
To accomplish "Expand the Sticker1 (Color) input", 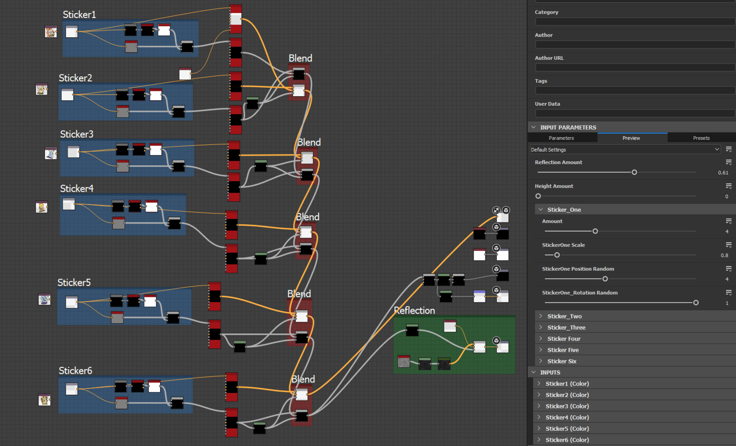I will click(539, 383).
